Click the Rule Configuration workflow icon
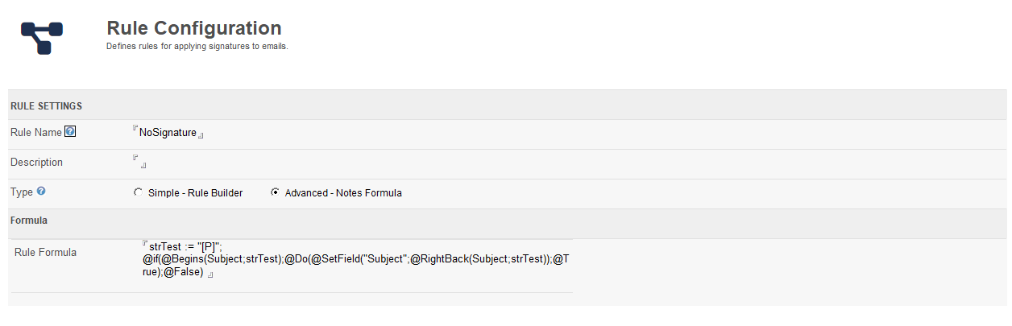The height and width of the screenshot is (326, 1012). tap(42, 38)
